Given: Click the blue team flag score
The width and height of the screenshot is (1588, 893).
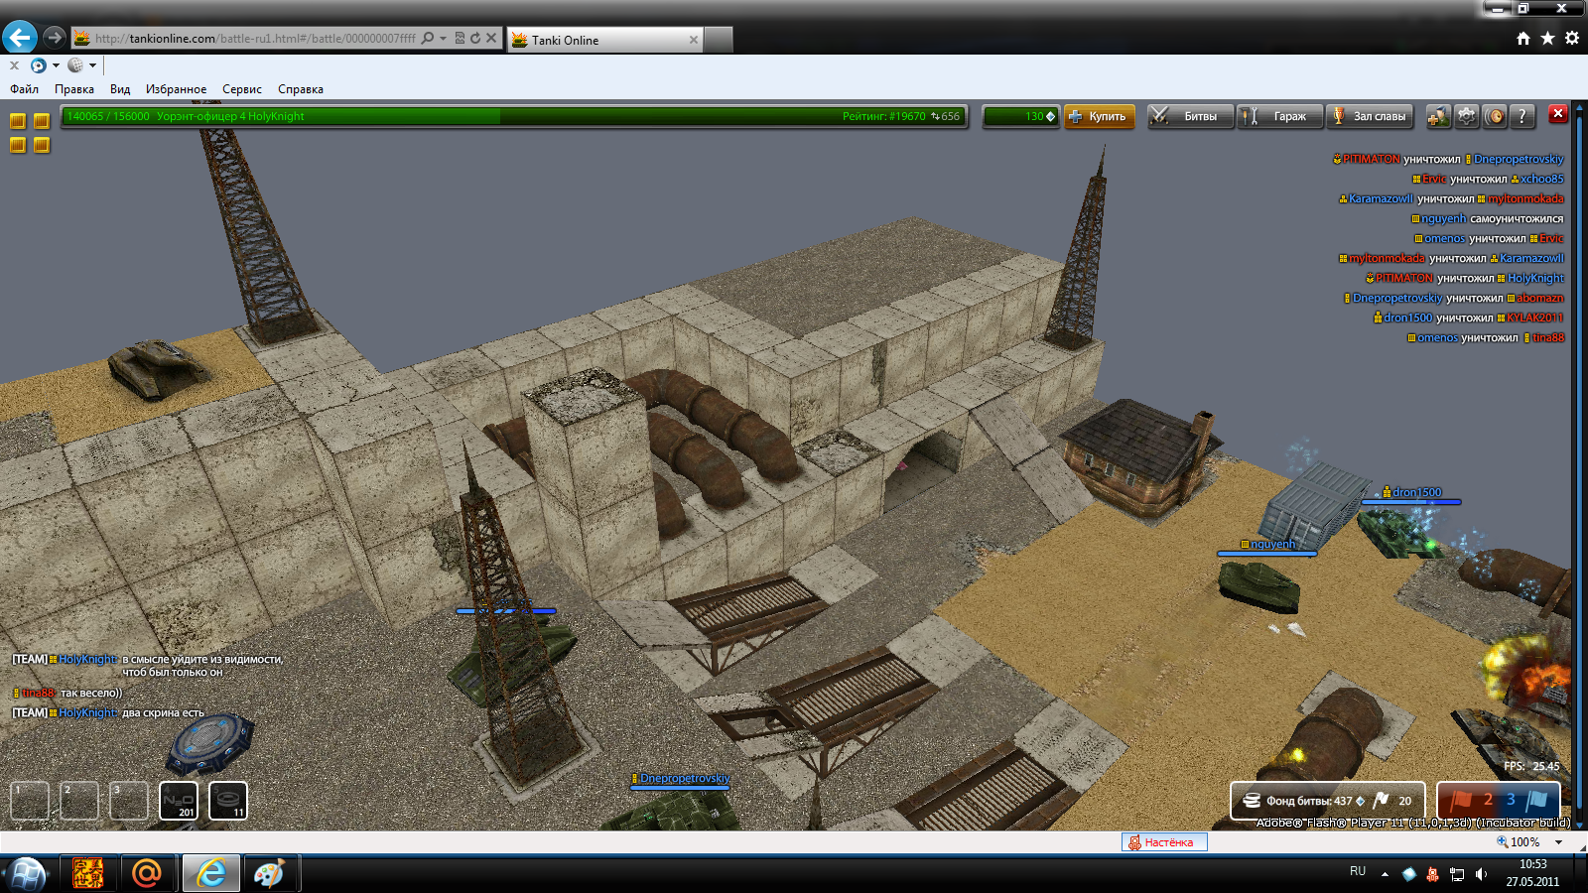Looking at the screenshot, I should pos(1528,800).
